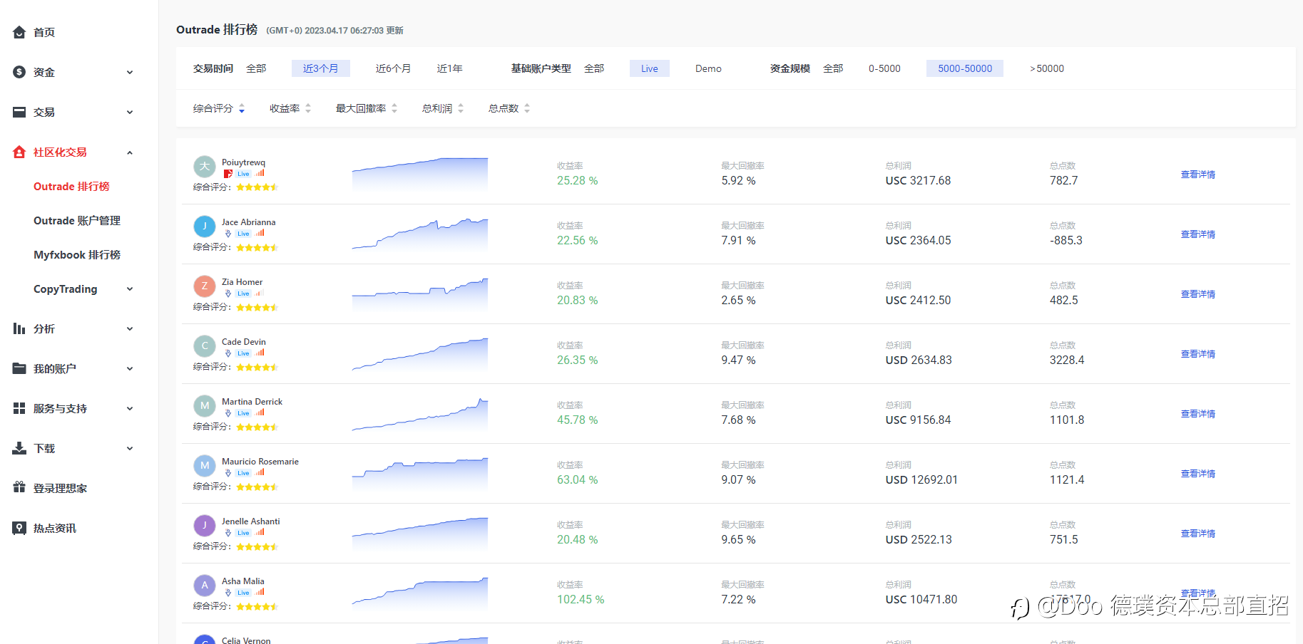Click the 交易 card icon
The image size is (1303, 644).
tap(19, 112)
